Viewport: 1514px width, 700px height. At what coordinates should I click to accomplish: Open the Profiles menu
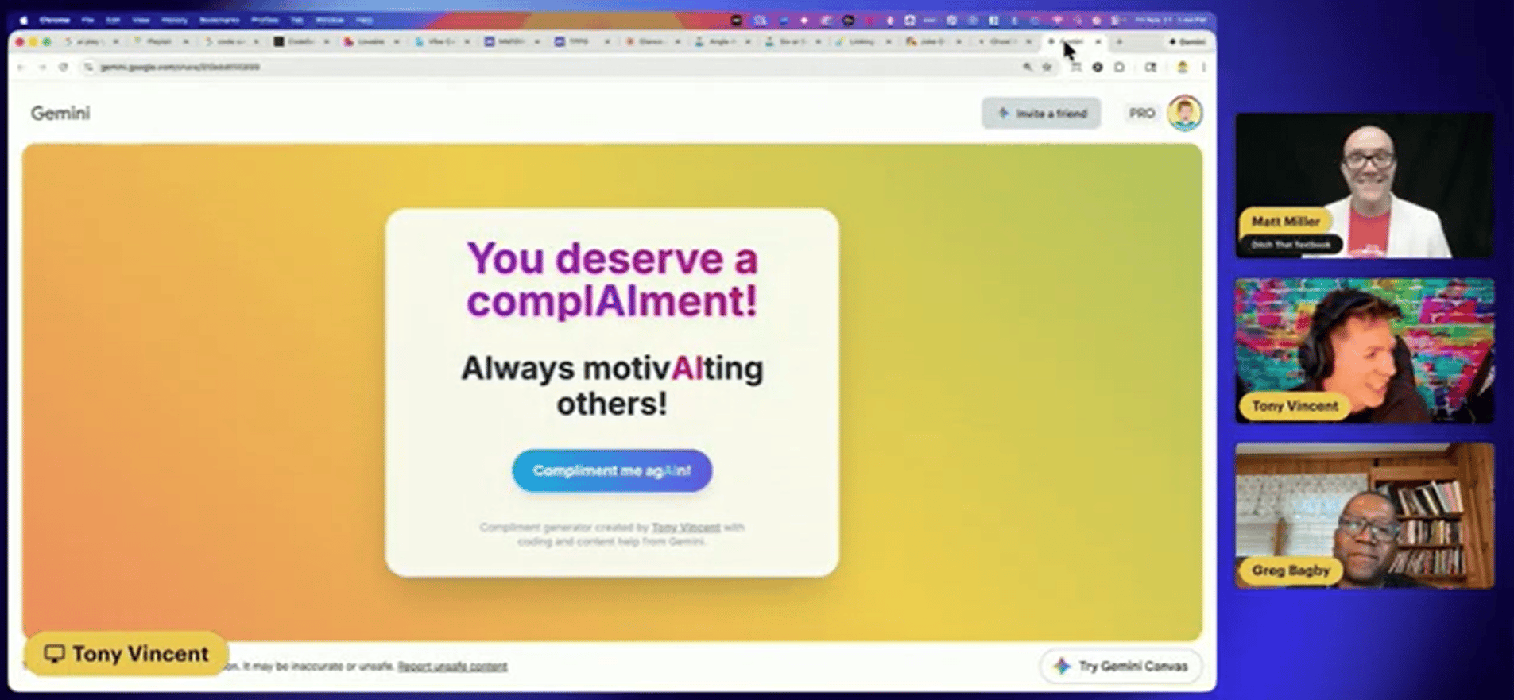click(x=265, y=20)
